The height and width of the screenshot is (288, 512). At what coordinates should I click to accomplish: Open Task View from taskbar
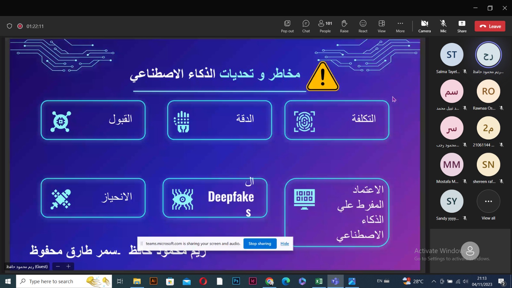120,281
